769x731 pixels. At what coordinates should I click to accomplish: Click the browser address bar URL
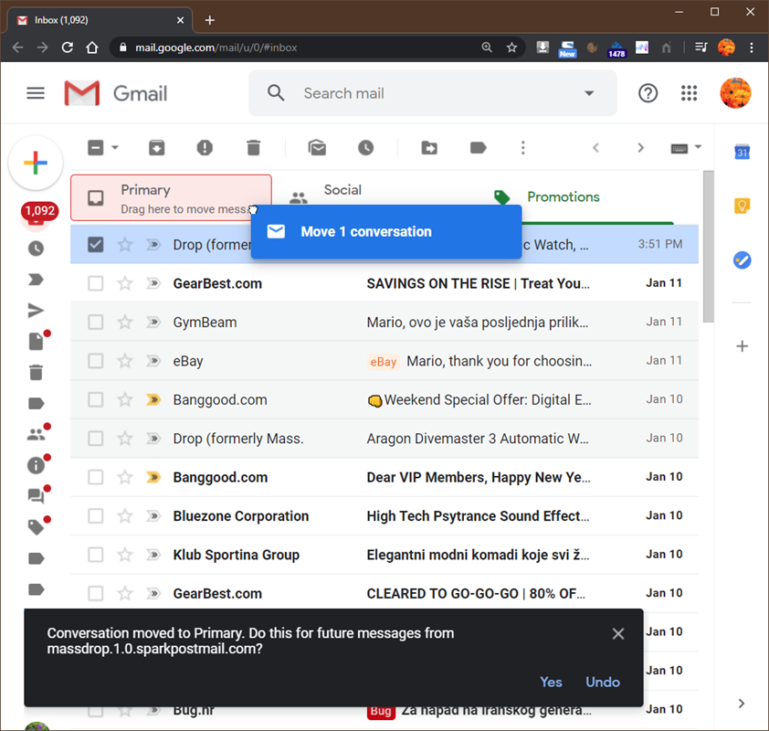coord(216,48)
